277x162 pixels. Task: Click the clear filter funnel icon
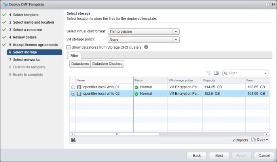click(209, 73)
